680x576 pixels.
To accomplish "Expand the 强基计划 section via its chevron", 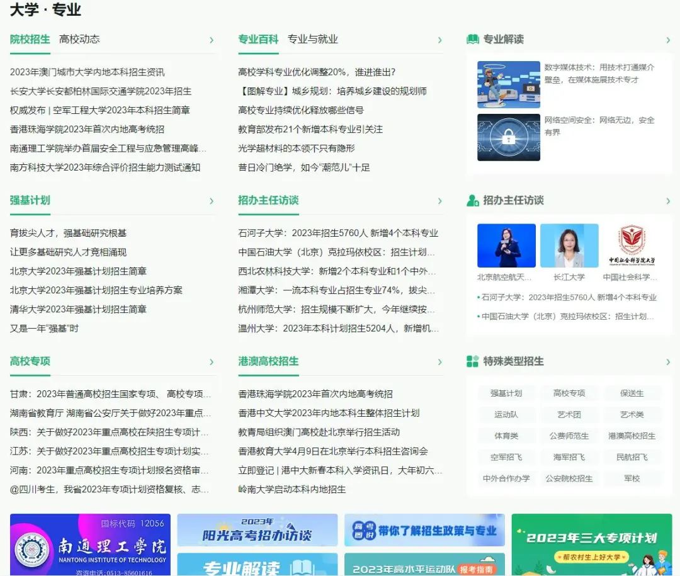I will (213, 200).
